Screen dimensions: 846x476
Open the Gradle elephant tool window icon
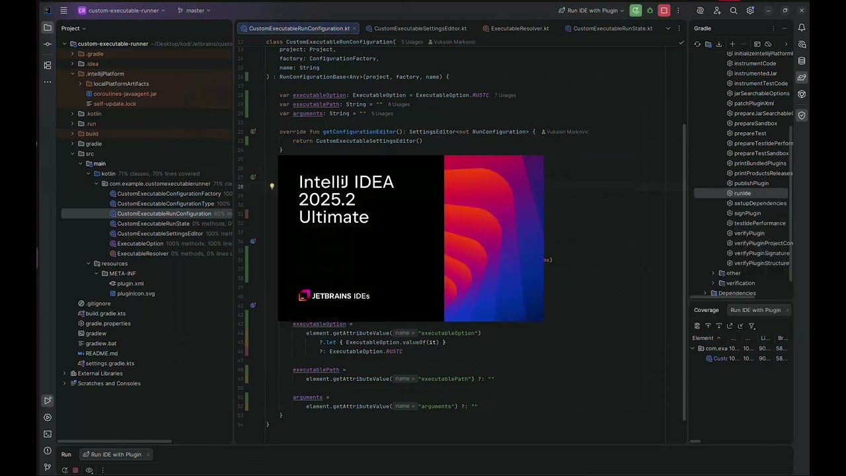[x=802, y=77]
